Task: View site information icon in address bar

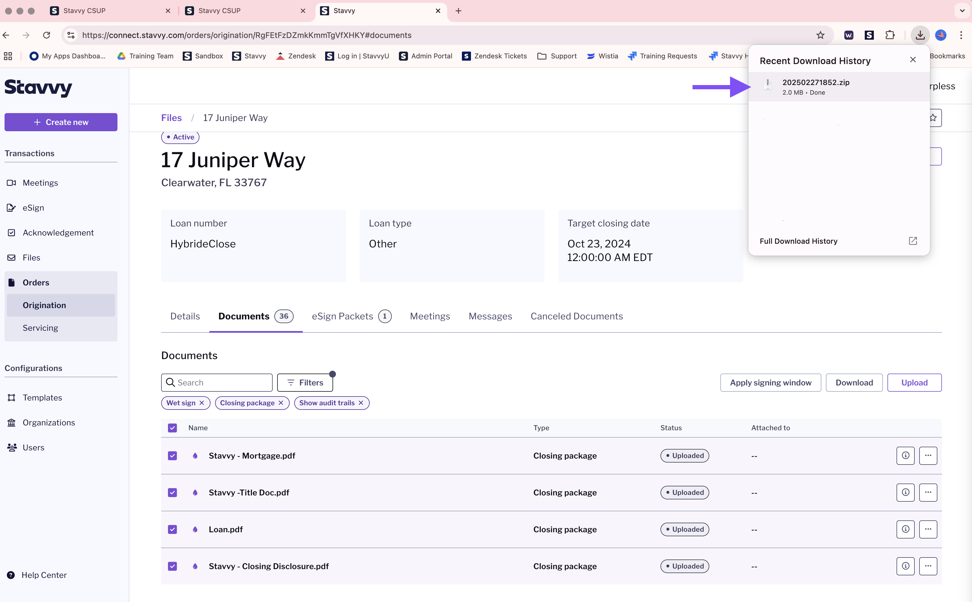Action: 71,35
